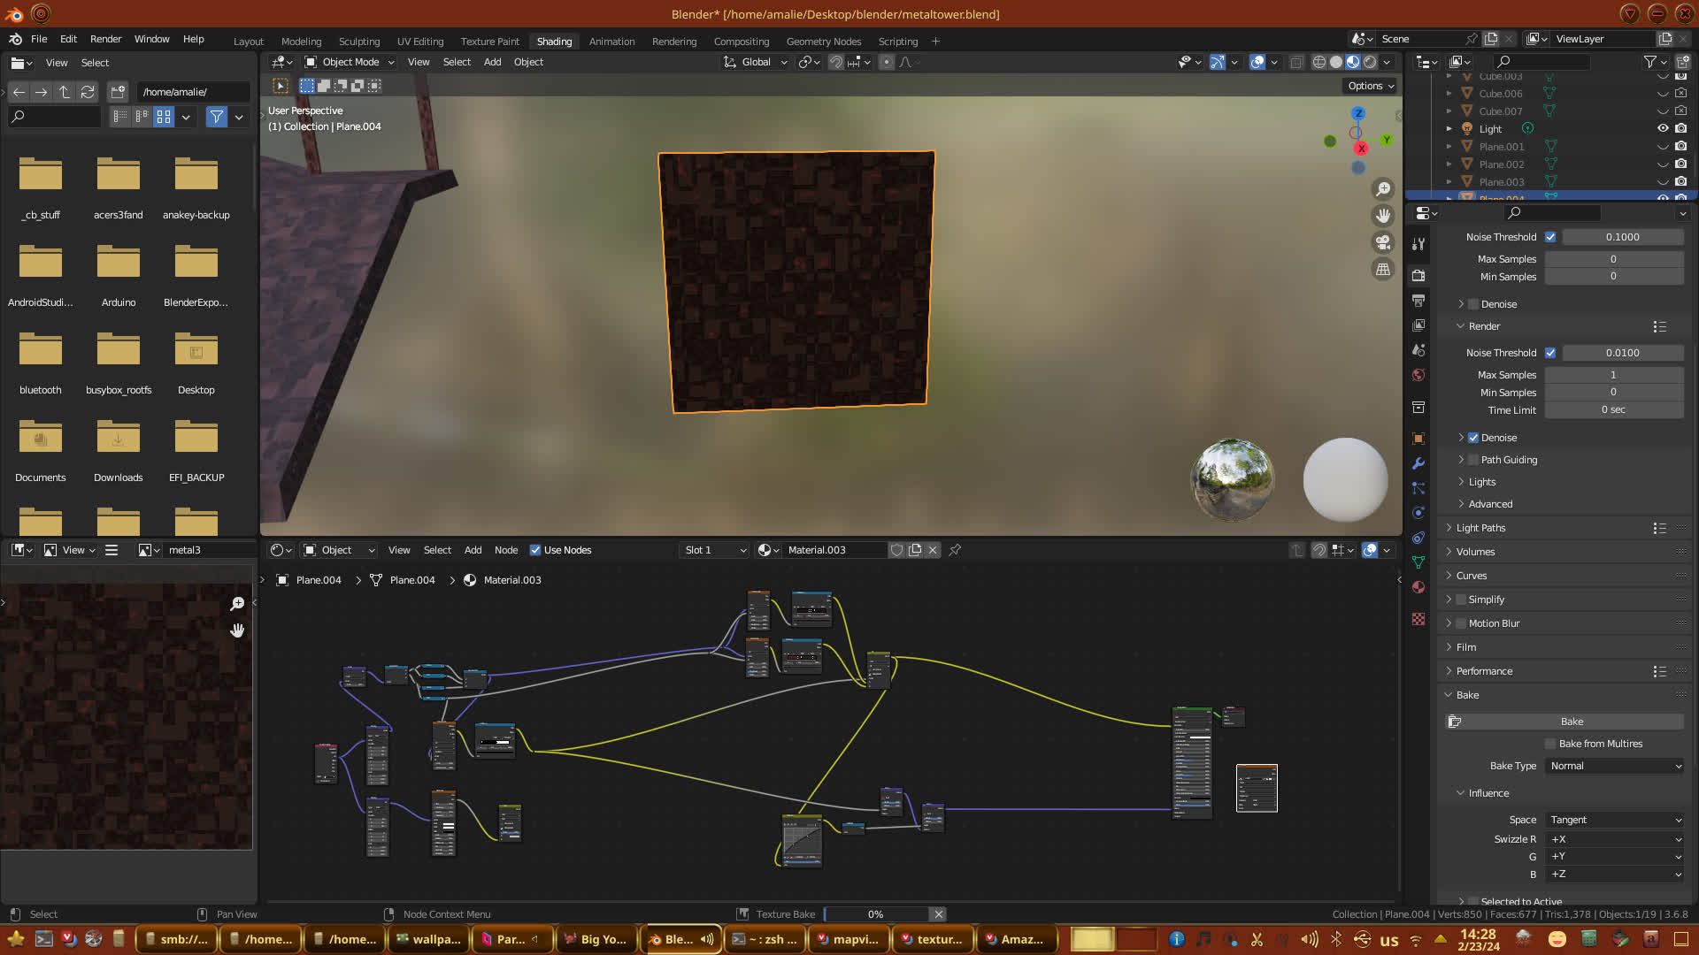Create new directory icon in file browser
Viewport: 1699px width, 955px height.
coord(118,92)
